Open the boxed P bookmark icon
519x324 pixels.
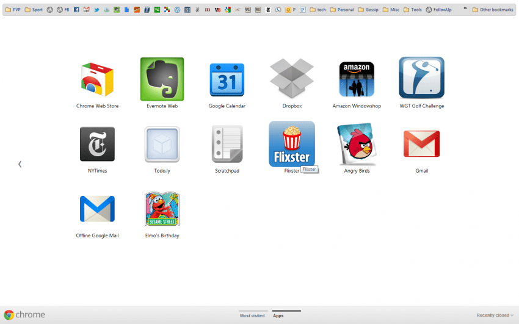click(302, 10)
